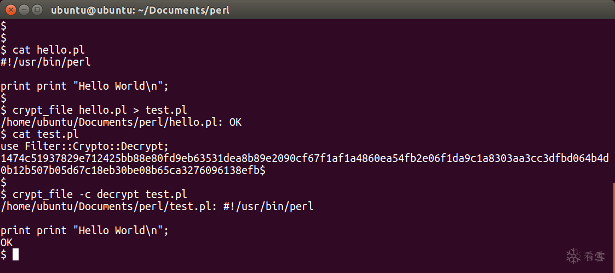The height and width of the screenshot is (273, 615).
Task: Click the snowflake watermark logo
Action: (573, 255)
